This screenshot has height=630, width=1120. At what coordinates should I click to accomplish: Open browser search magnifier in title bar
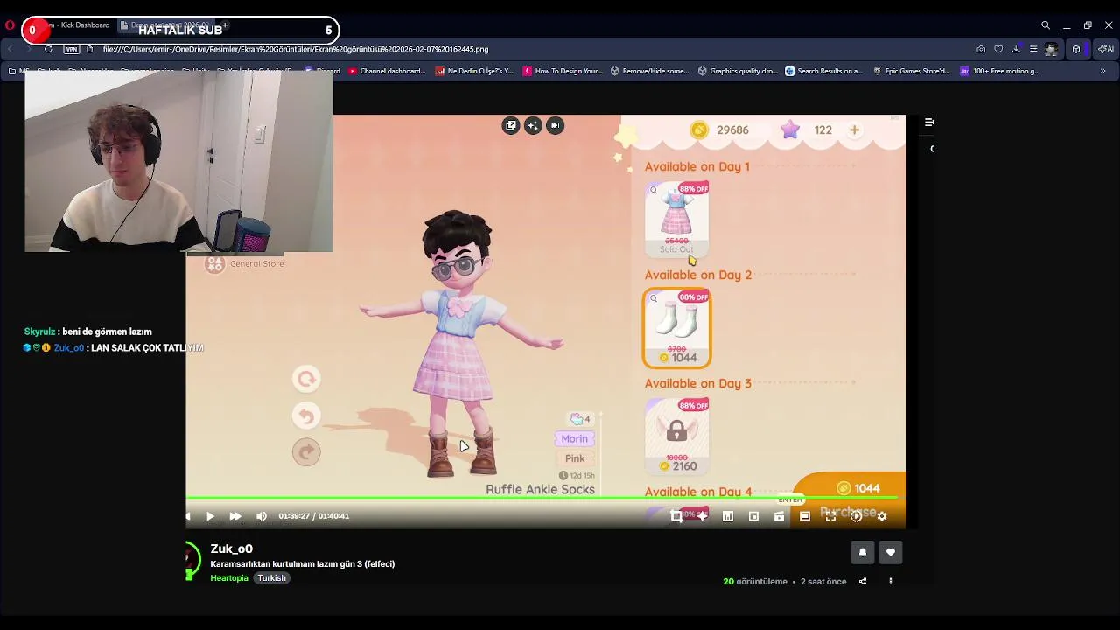(x=1045, y=25)
